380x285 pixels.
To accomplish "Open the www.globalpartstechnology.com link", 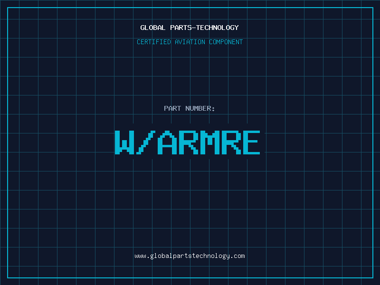I will (x=190, y=256).
